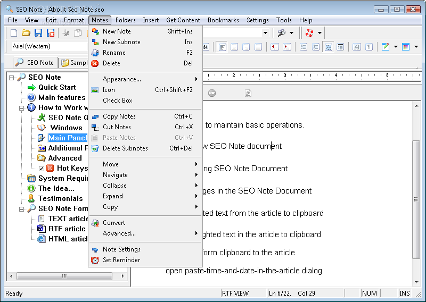Open the Move submenu
426x302 pixels.
(146, 164)
